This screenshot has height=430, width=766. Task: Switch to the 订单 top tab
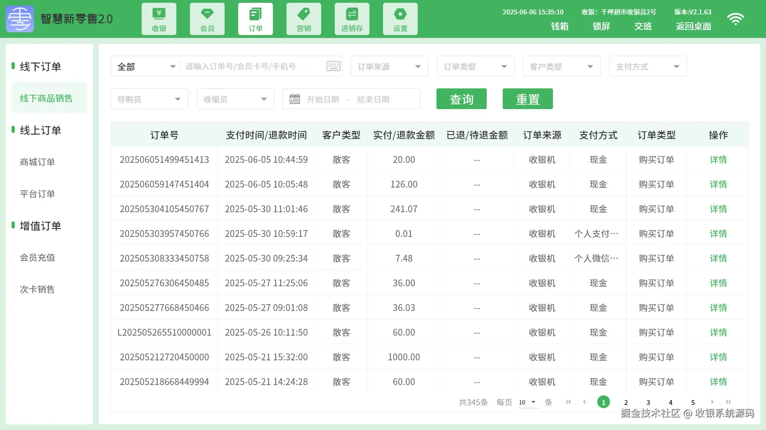(x=255, y=19)
